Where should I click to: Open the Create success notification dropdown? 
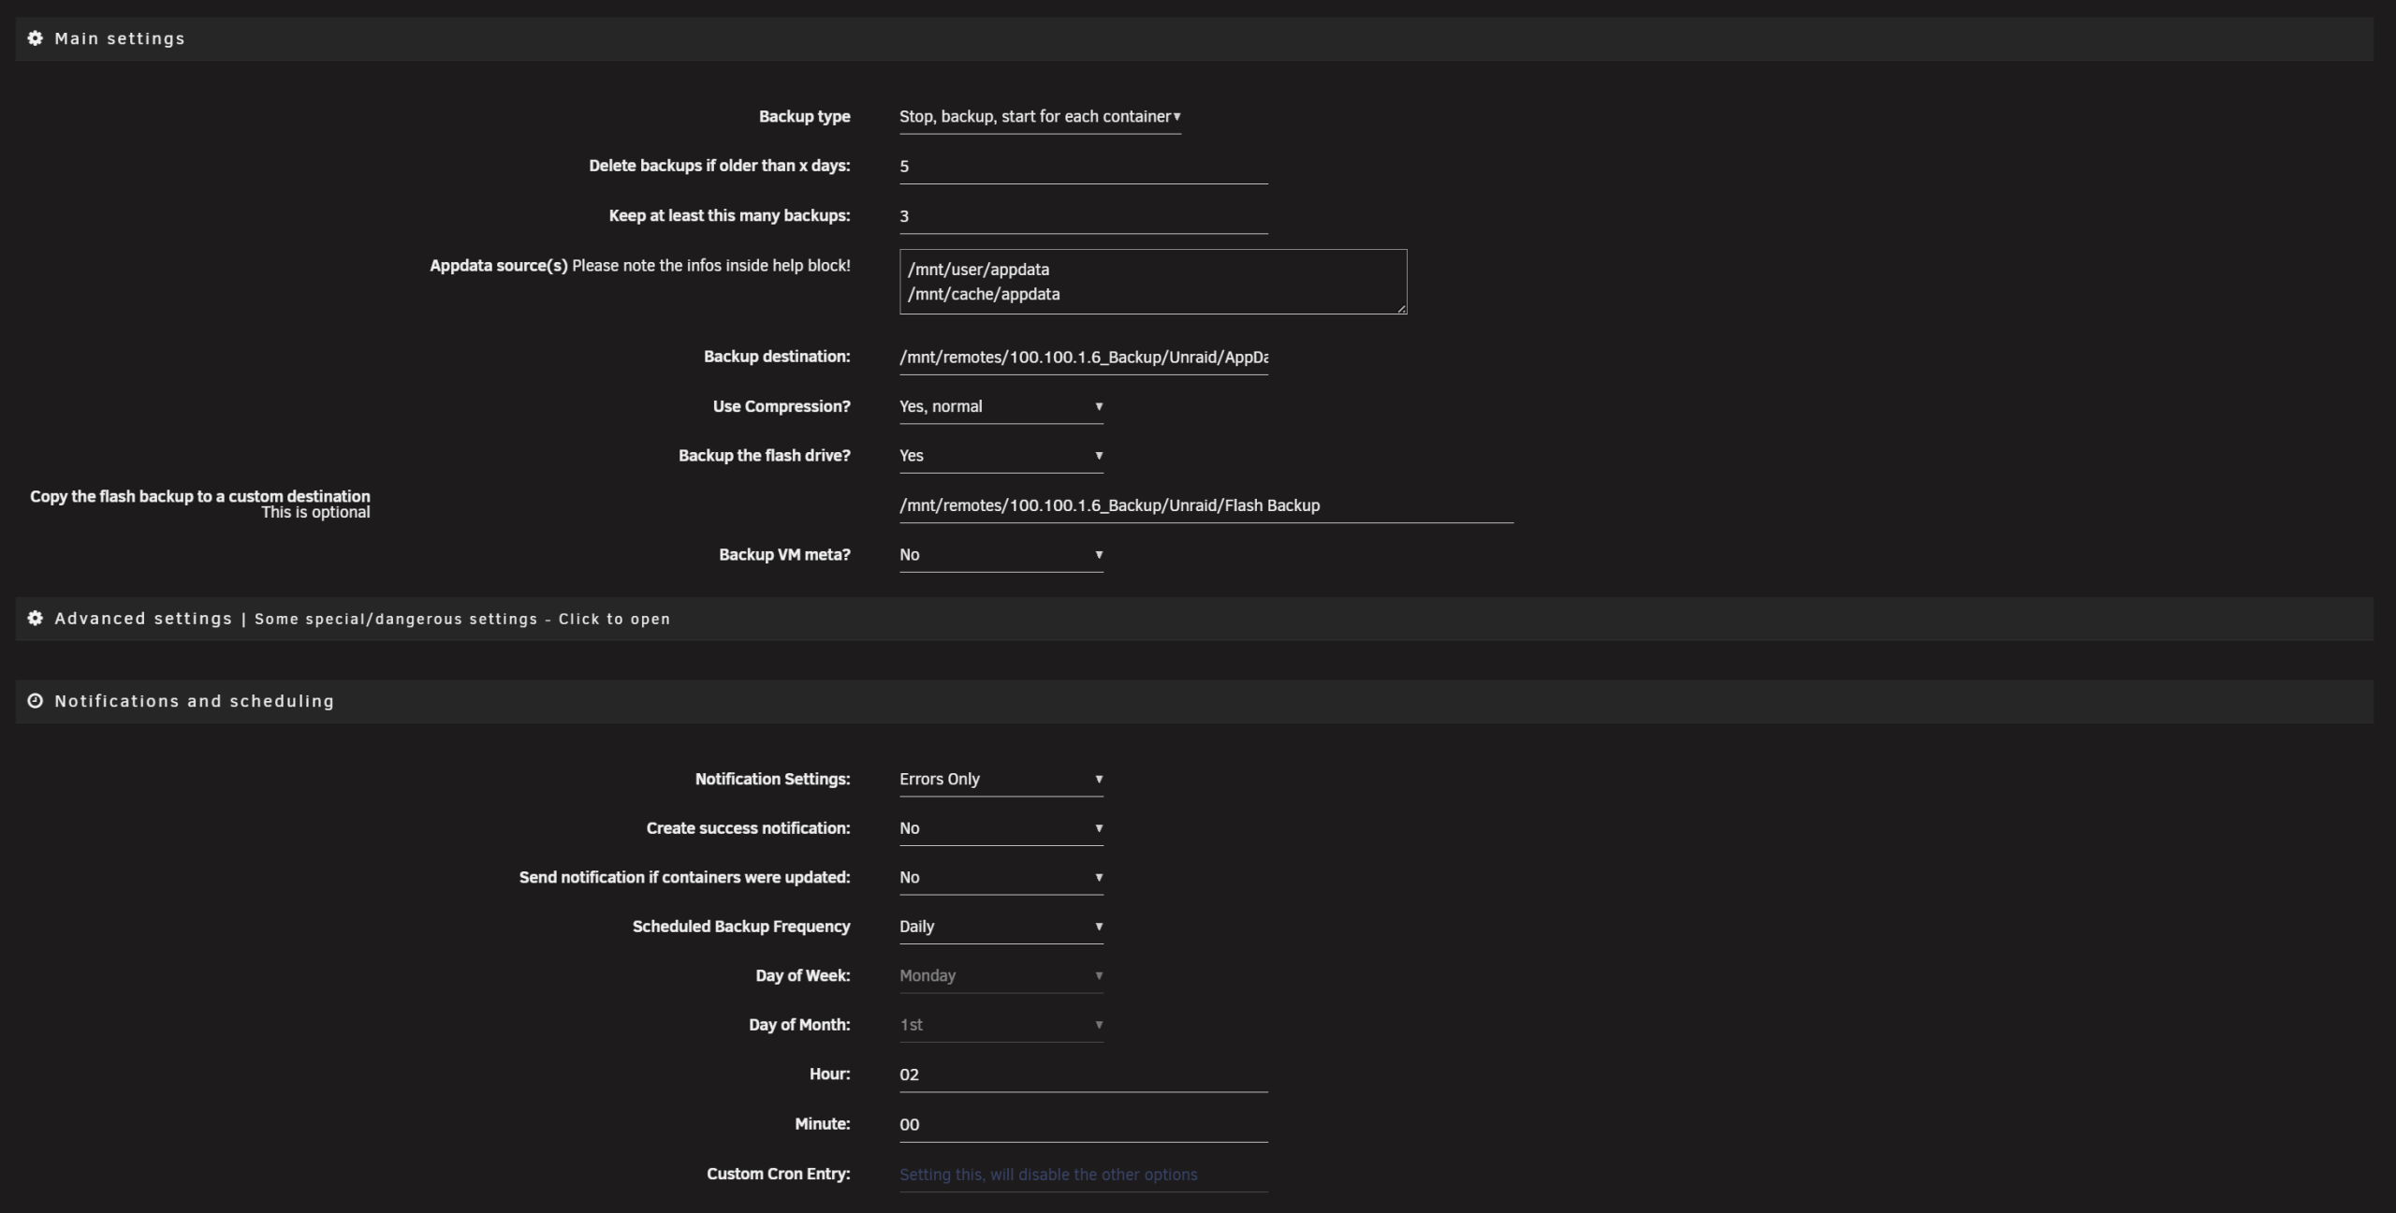(1001, 828)
